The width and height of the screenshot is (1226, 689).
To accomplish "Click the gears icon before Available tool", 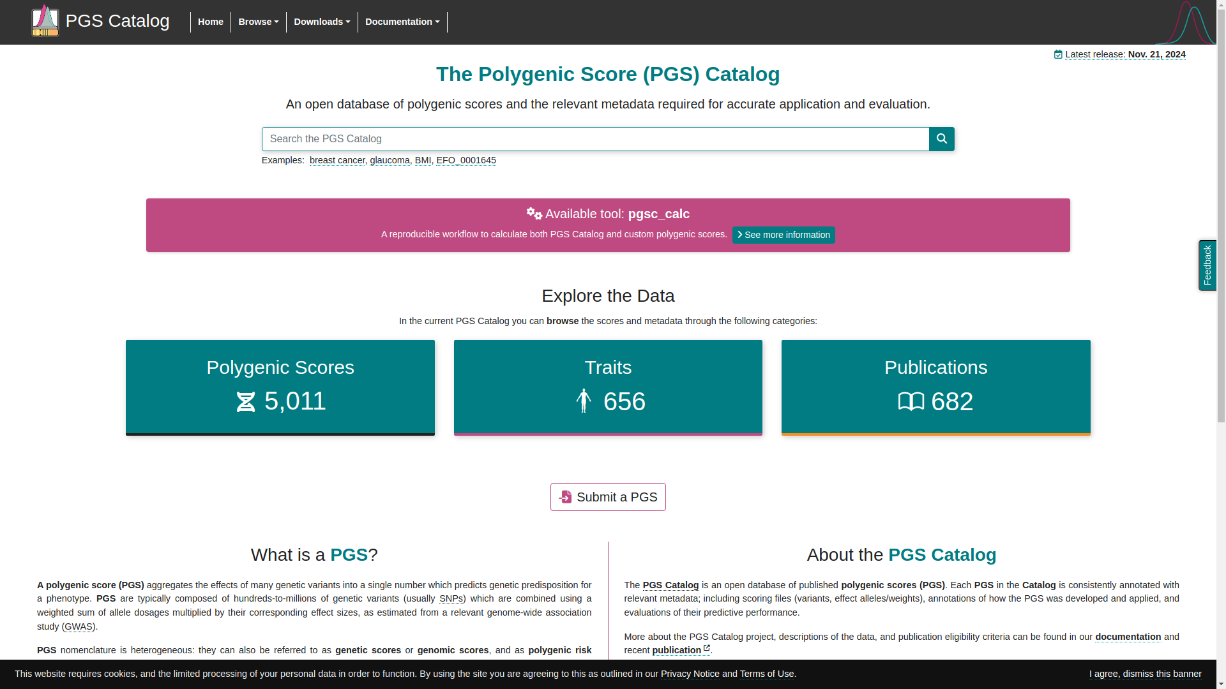I will (534, 214).
